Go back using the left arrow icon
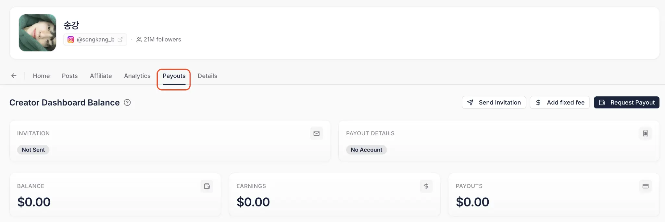The image size is (665, 222). point(14,76)
